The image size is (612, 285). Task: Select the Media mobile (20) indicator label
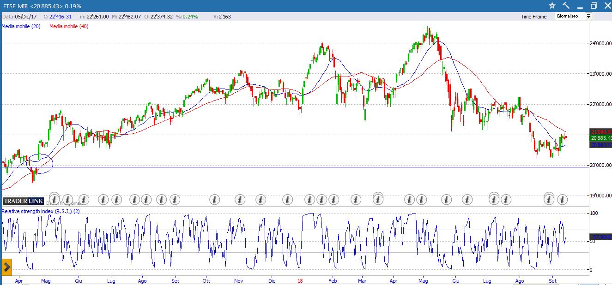point(21,26)
